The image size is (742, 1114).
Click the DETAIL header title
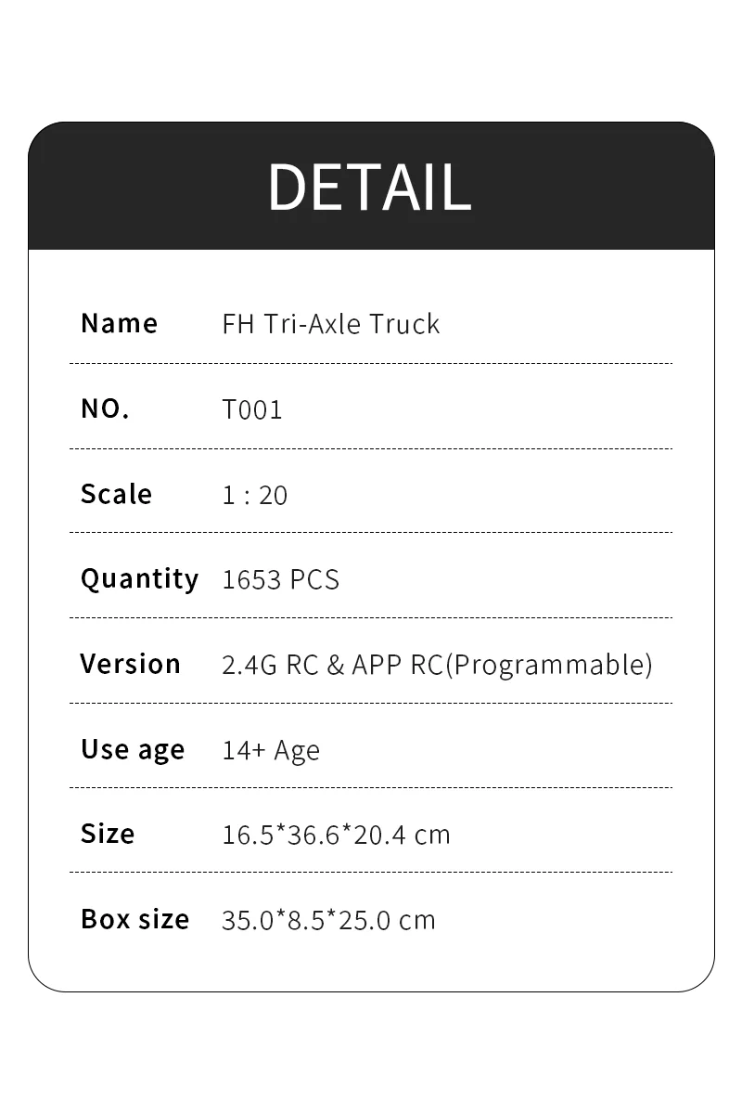pos(370,187)
